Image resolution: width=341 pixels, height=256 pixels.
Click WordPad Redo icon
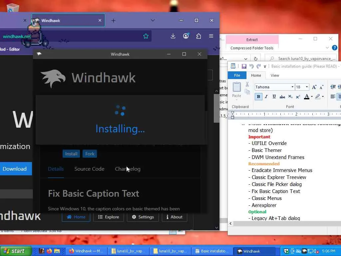258,66
